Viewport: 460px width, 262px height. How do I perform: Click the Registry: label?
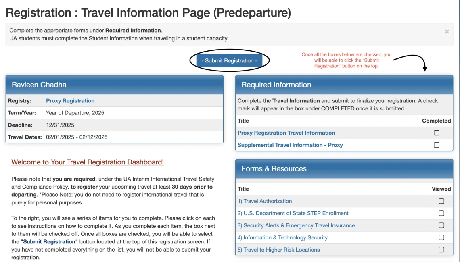[x=20, y=100]
